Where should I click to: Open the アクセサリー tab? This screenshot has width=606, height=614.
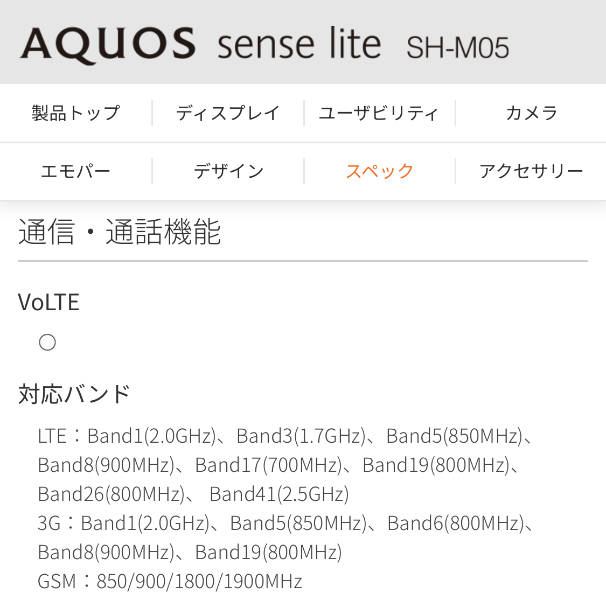[x=531, y=171]
